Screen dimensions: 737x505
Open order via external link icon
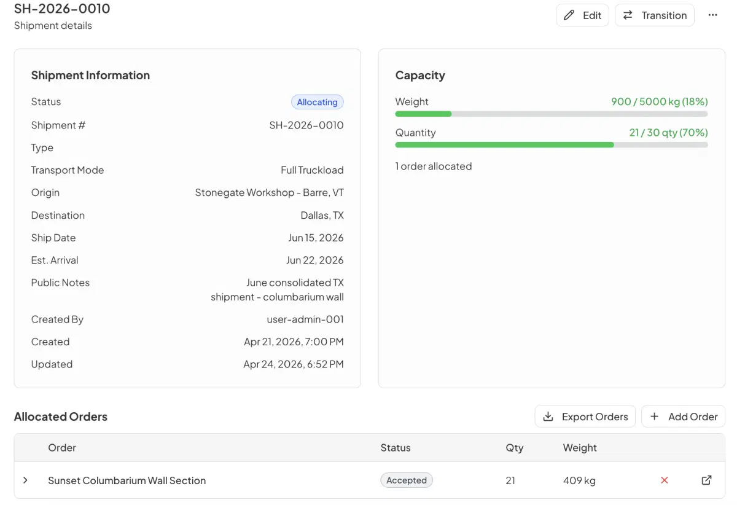click(706, 480)
